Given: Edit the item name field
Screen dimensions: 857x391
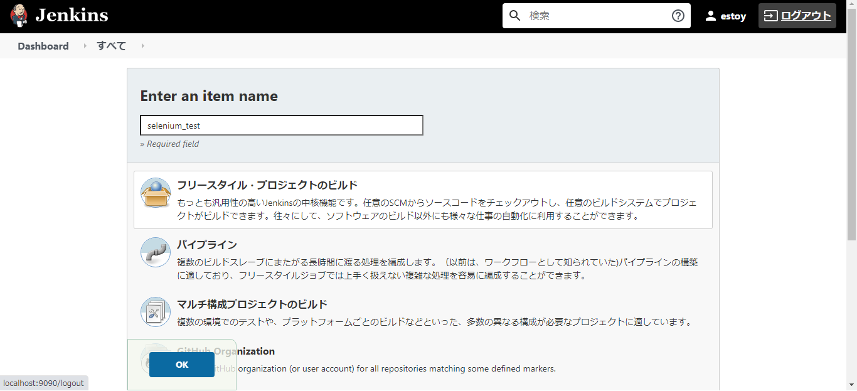Looking at the screenshot, I should 282,125.
